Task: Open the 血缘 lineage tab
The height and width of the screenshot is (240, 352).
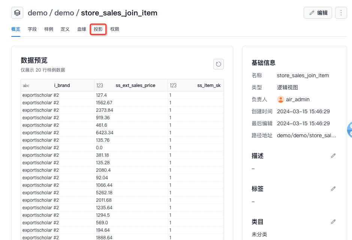Action: click(x=82, y=29)
